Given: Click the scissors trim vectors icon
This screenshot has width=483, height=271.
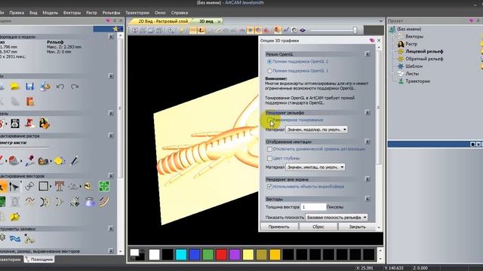Looking at the screenshot, I should tap(75, 202).
